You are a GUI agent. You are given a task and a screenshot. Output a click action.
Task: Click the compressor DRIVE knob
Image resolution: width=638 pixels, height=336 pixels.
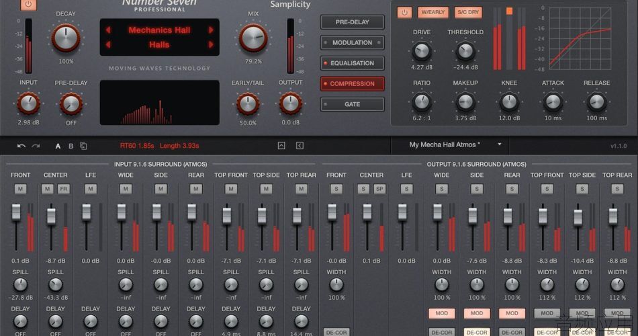click(422, 51)
